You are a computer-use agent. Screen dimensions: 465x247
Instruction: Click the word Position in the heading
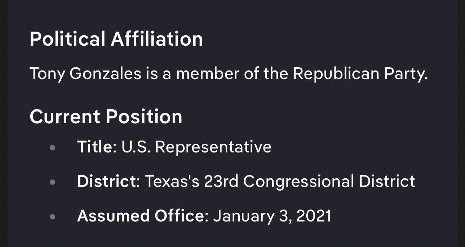click(143, 116)
